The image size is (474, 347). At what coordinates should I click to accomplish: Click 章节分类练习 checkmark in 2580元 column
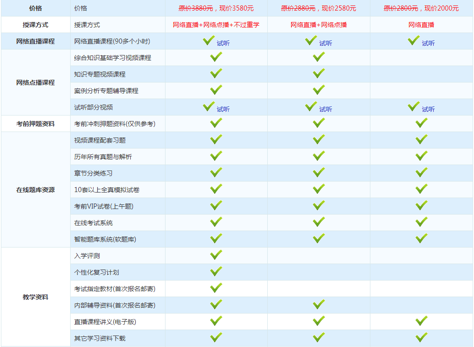319,172
